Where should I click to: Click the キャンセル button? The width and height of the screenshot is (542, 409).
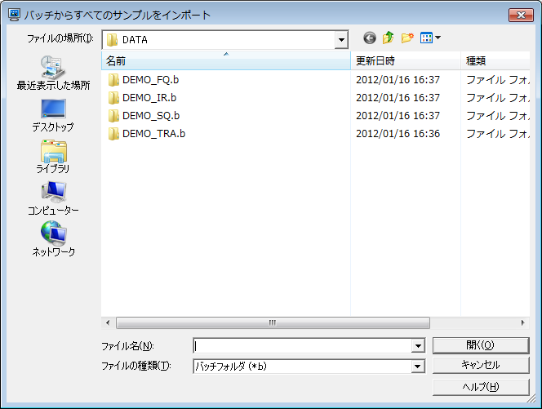[481, 365]
